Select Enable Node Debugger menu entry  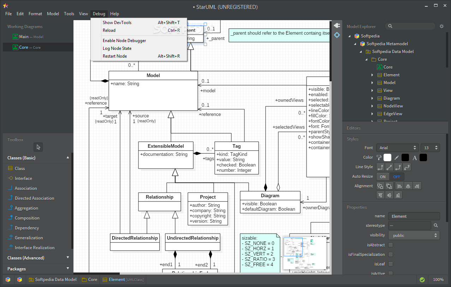(x=139, y=41)
